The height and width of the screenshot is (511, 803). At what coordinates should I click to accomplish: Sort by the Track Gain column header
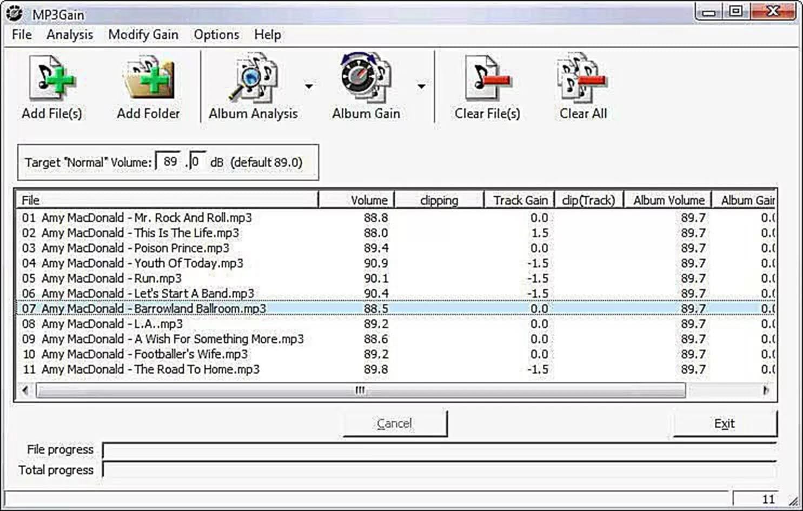[x=519, y=200]
